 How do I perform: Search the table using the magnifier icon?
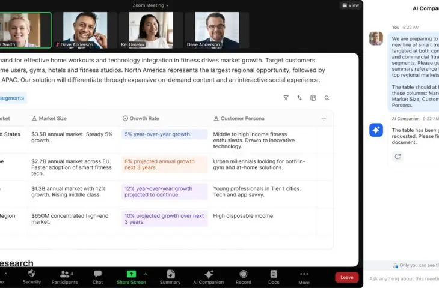327,98
